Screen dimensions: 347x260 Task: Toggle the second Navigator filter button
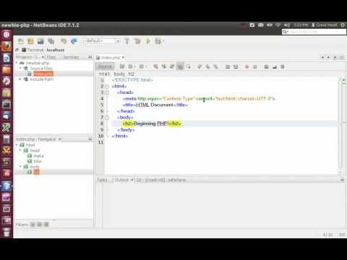pos(39,225)
